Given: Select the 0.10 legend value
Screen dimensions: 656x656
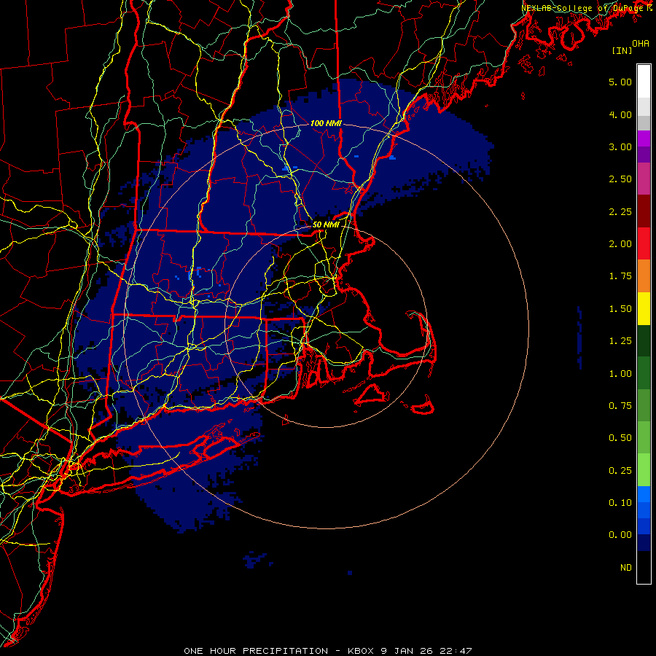Looking at the screenshot, I should point(620,503).
